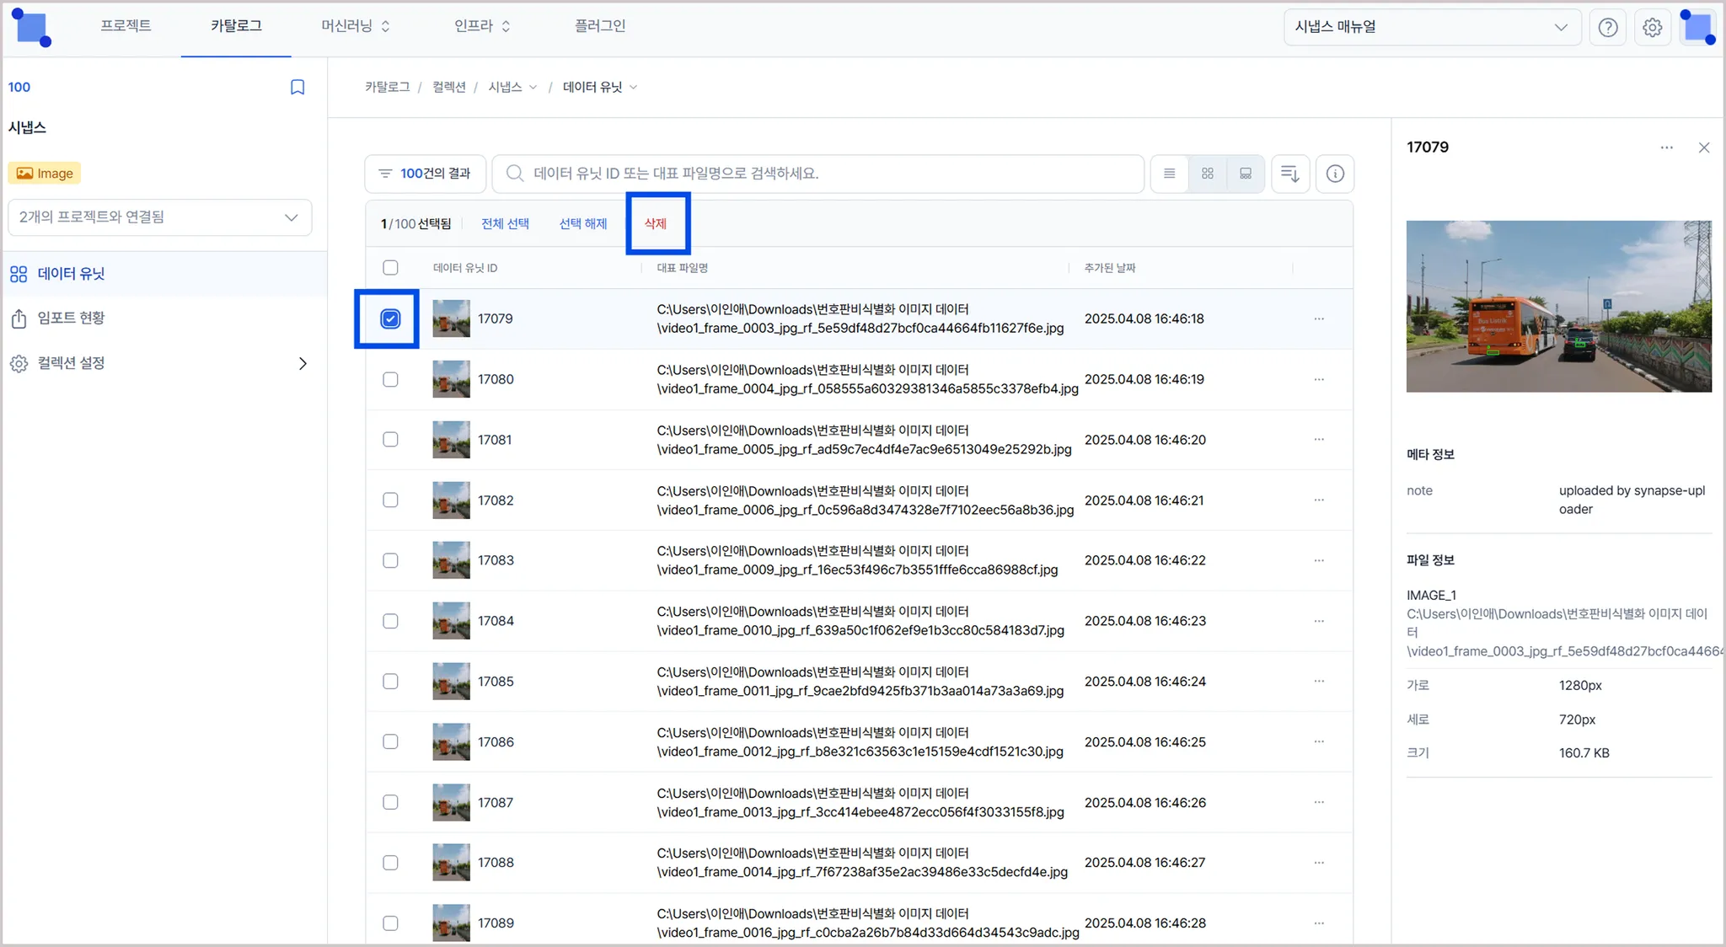1726x947 pixels.
Task: Go to the 프로젝트 tab
Action: [126, 26]
